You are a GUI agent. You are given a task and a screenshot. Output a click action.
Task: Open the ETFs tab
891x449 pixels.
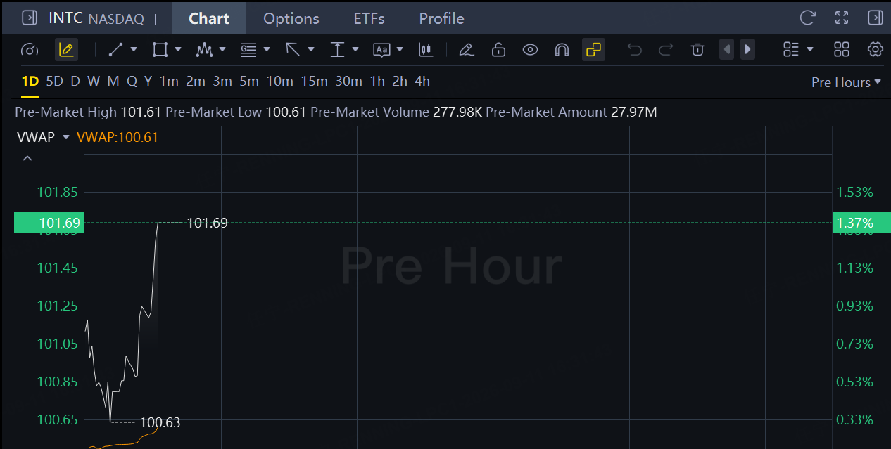coord(369,18)
